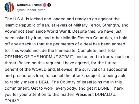
Task: Click the dark plus badge beside name
Action: click(x=49, y=5)
